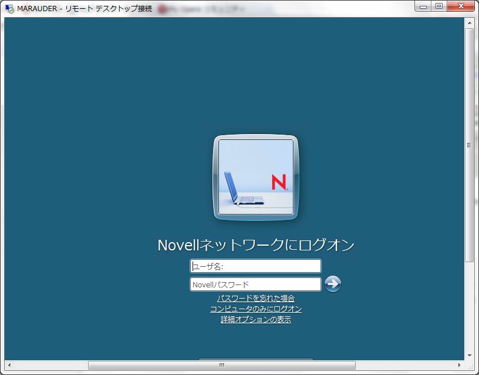Viewport: 479px width, 375px height.
Task: Focus the Novellパスワード password field
Action: 255,284
